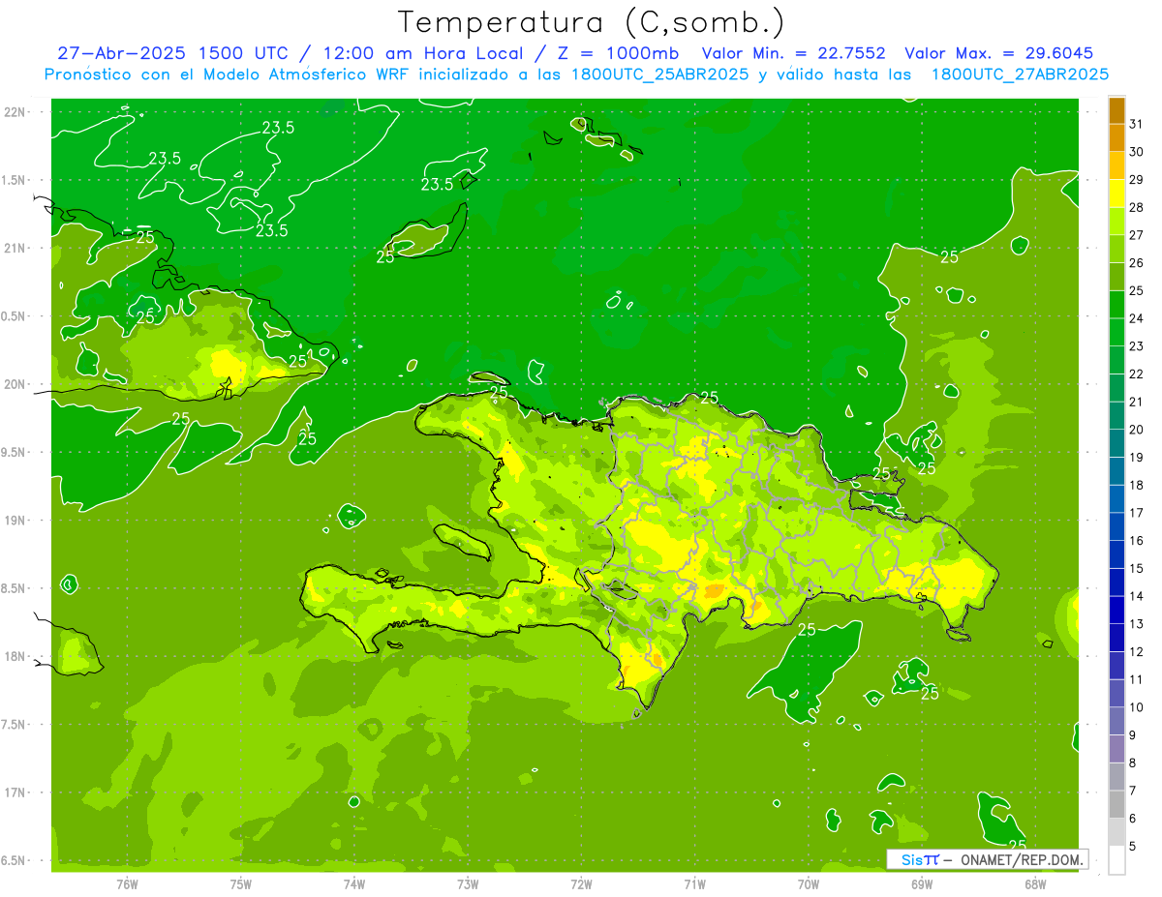Click the title "Temperatura (C,somb.)"
The image size is (1162, 897).
(x=591, y=23)
